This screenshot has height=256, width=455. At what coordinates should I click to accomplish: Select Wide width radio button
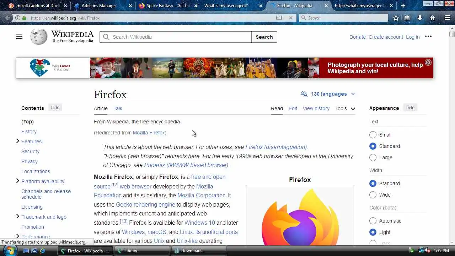coord(373,195)
